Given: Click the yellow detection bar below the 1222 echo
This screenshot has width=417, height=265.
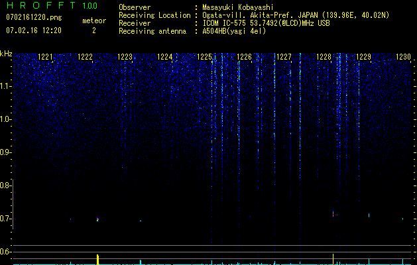Looking at the screenshot, I should tap(97, 260).
